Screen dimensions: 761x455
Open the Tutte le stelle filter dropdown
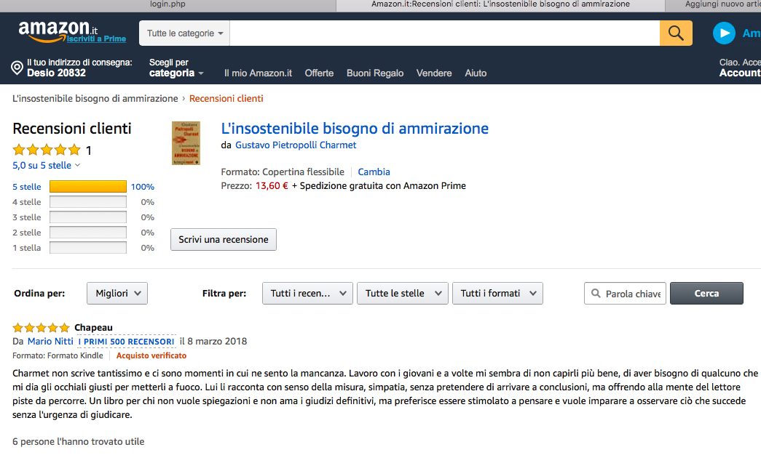click(402, 293)
